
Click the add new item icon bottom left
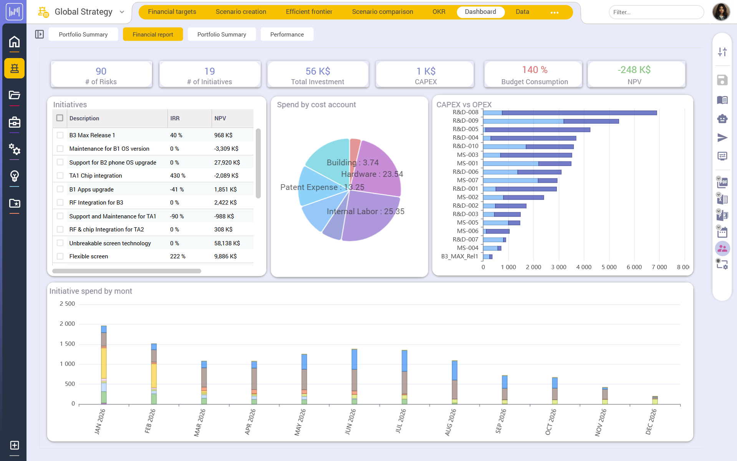click(14, 446)
